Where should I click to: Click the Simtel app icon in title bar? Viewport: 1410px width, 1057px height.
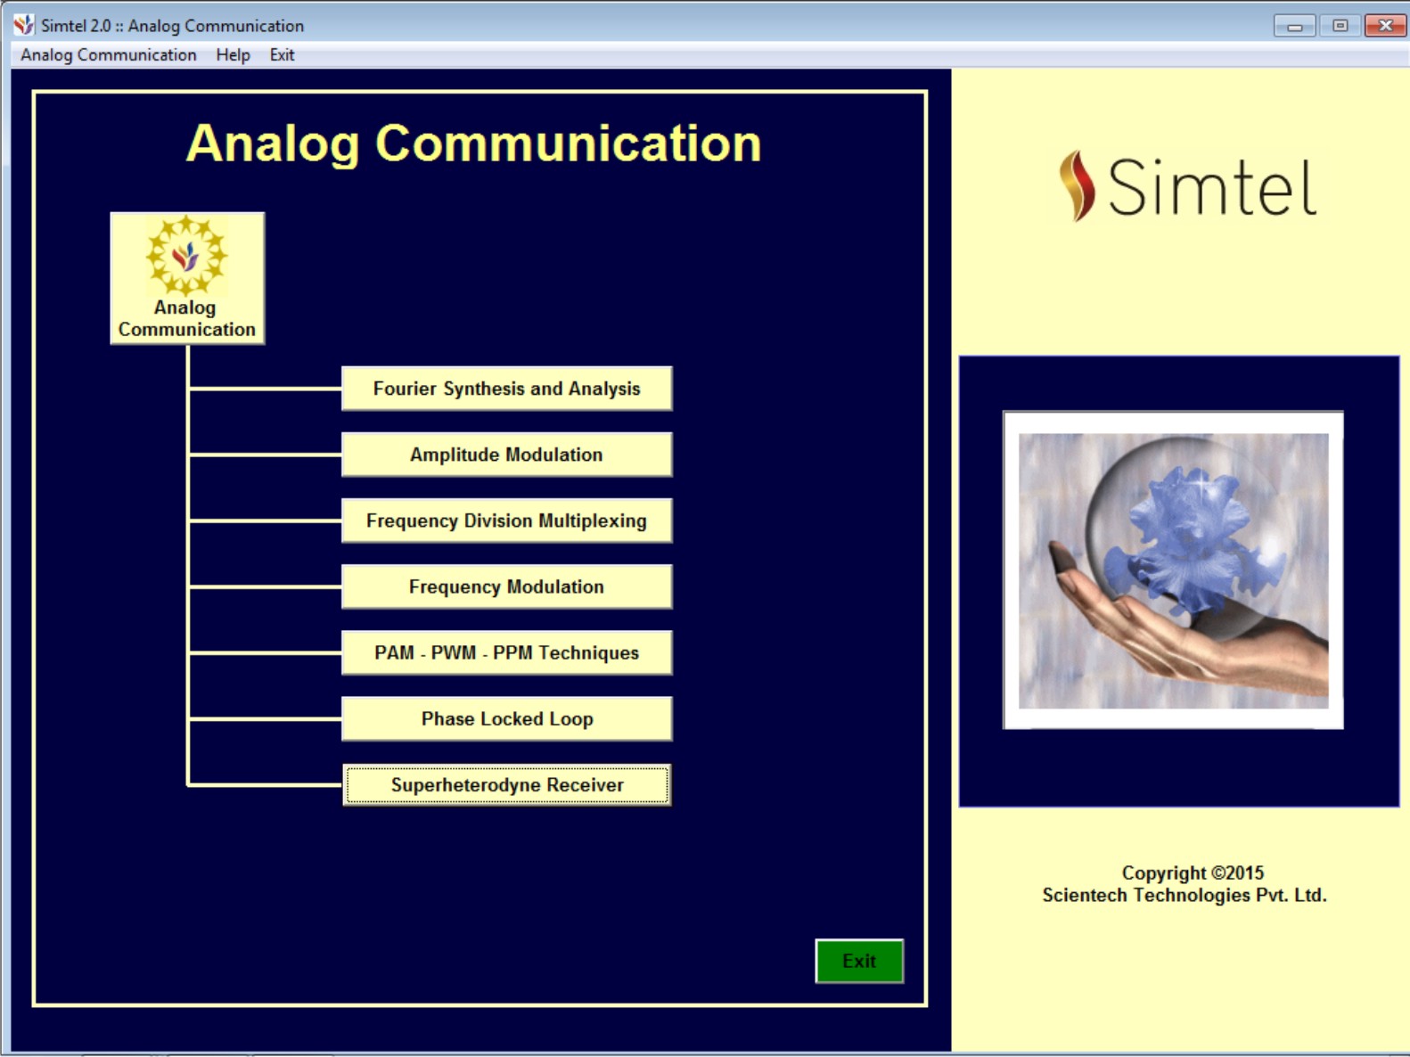point(24,25)
